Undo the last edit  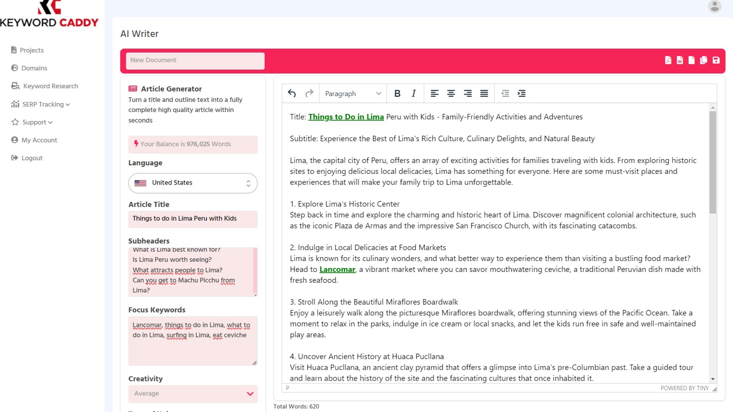pyautogui.click(x=292, y=93)
